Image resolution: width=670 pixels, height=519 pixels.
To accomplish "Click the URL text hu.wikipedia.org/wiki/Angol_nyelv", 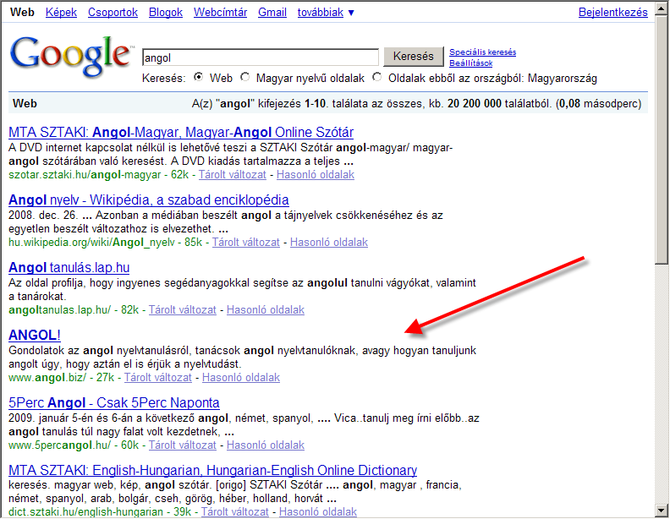I will [91, 243].
